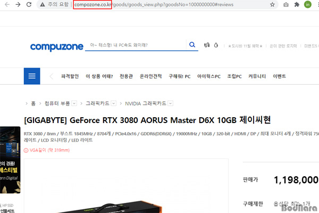The height and width of the screenshot is (213, 319).
Task: Click the GIGABYTE graphics card product image
Action: (126, 186)
